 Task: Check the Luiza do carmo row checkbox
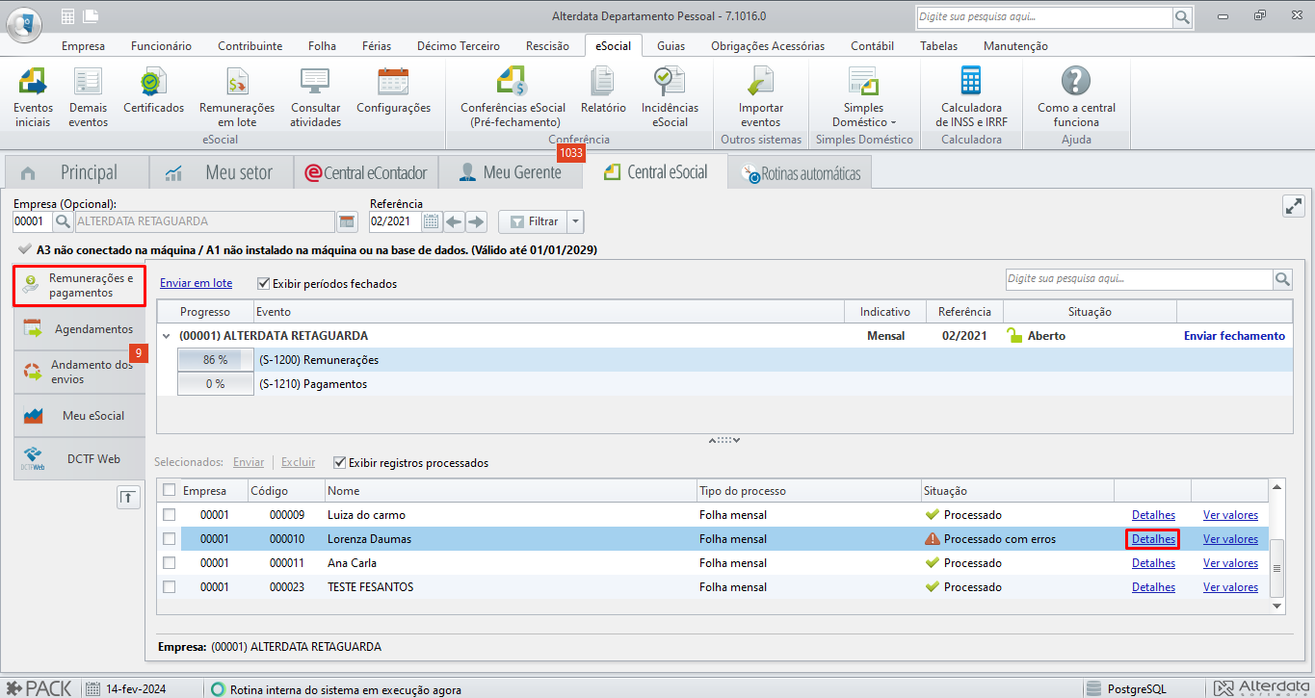click(170, 515)
